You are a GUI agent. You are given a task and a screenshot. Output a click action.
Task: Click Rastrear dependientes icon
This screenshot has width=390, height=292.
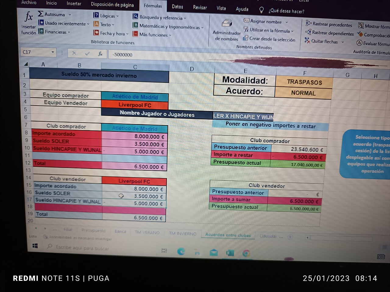pyautogui.click(x=308, y=32)
